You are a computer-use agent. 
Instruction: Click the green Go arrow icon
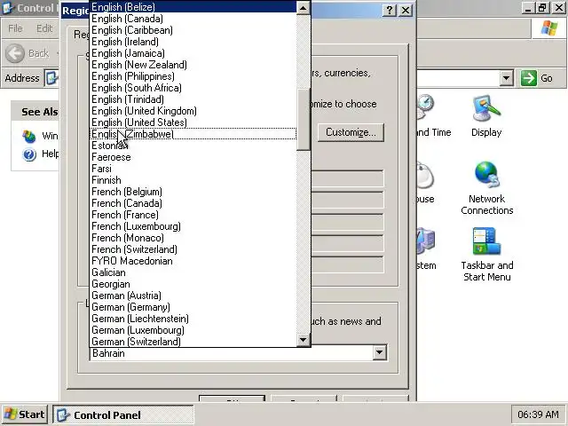tap(529, 78)
